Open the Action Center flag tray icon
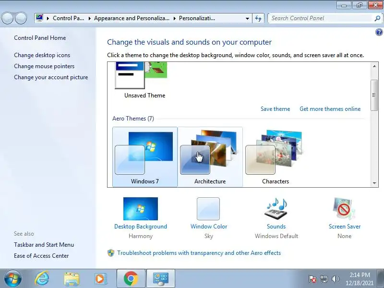Viewport: 384px width, 288px height. click(312, 279)
